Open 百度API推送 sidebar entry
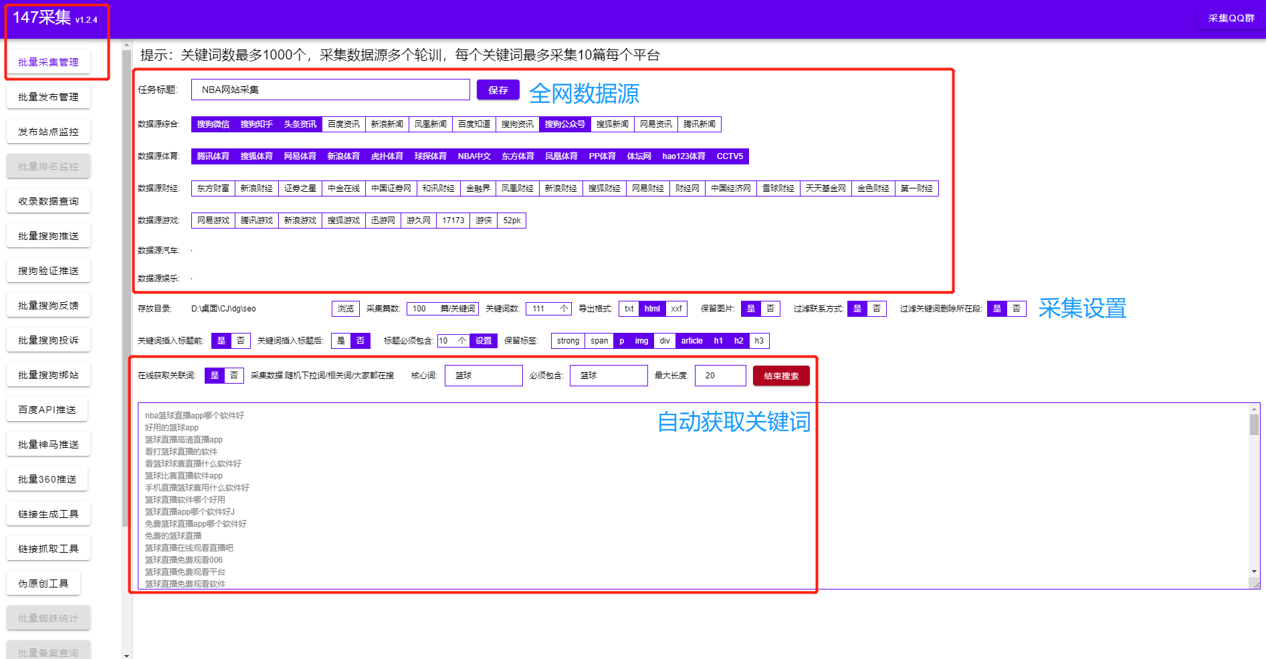 coord(47,409)
